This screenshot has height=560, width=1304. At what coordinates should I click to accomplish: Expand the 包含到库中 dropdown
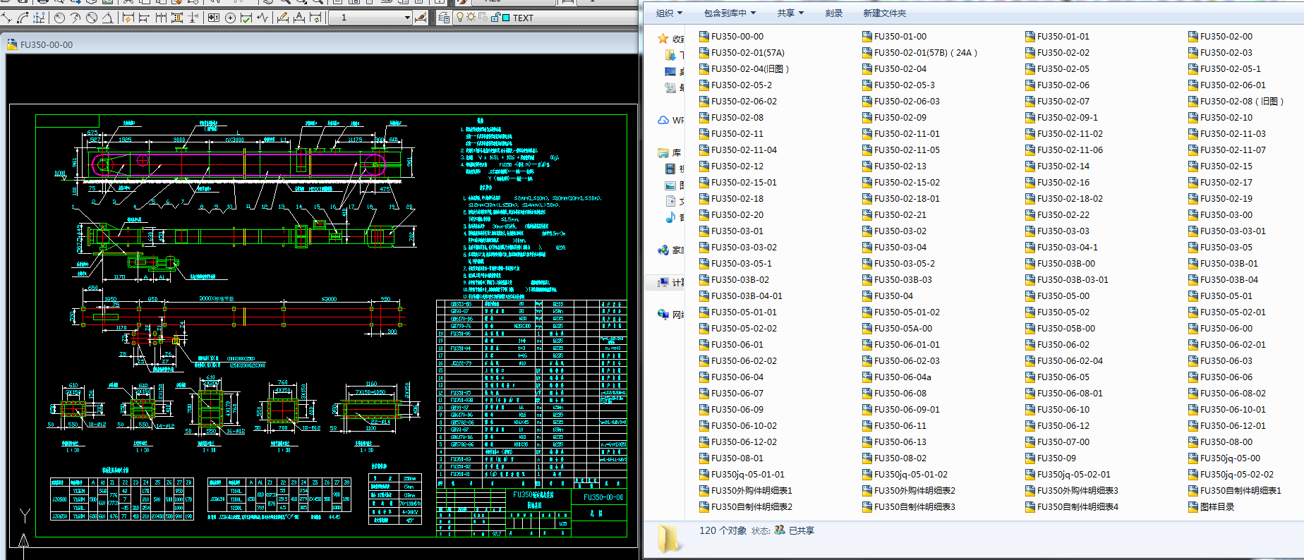(730, 13)
